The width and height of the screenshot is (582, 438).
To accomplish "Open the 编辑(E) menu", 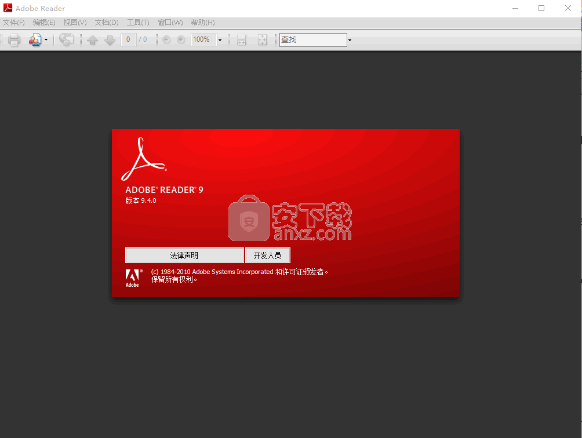I will [44, 23].
